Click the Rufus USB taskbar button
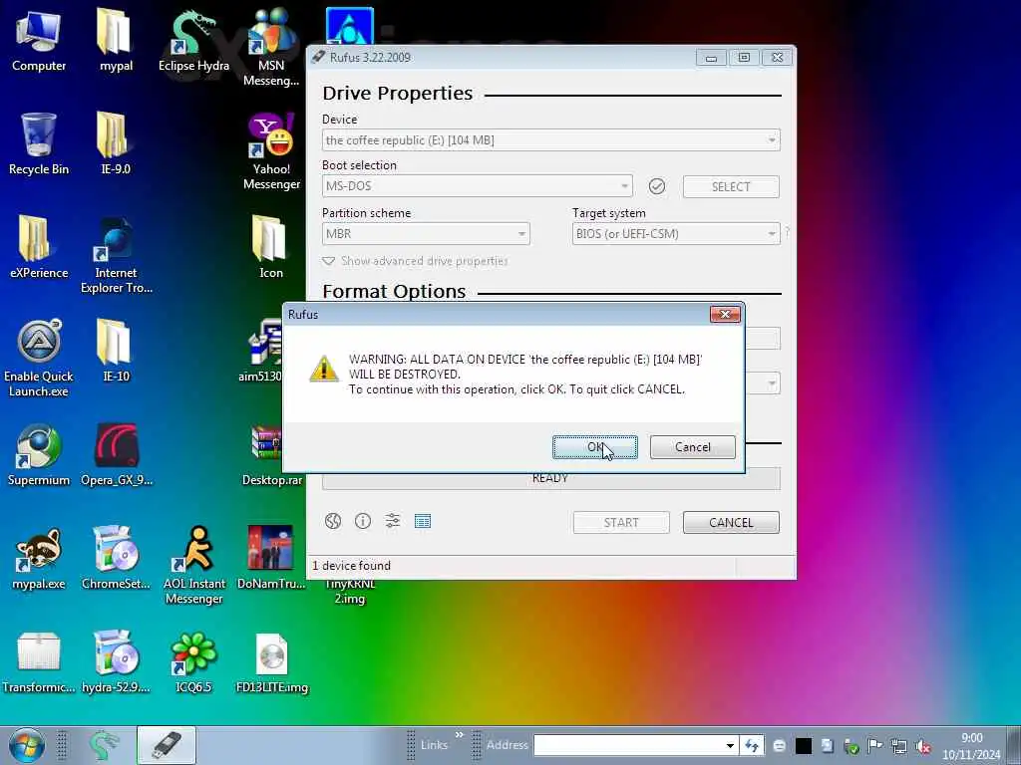 167,745
